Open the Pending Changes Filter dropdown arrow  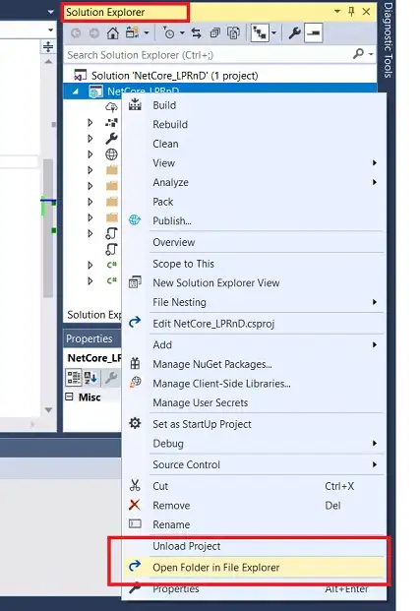coord(182,33)
